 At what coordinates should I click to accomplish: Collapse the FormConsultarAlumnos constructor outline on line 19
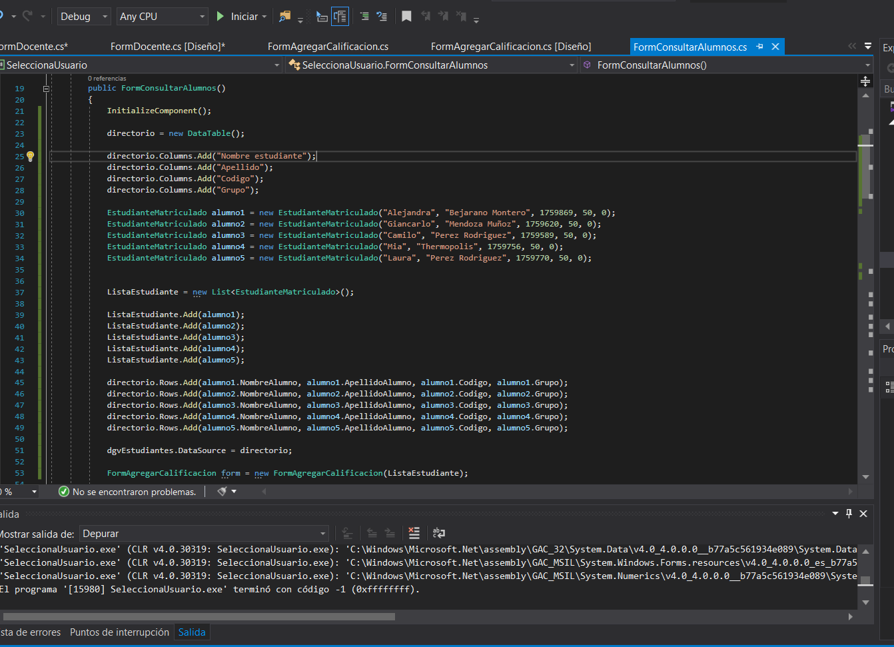(x=46, y=89)
